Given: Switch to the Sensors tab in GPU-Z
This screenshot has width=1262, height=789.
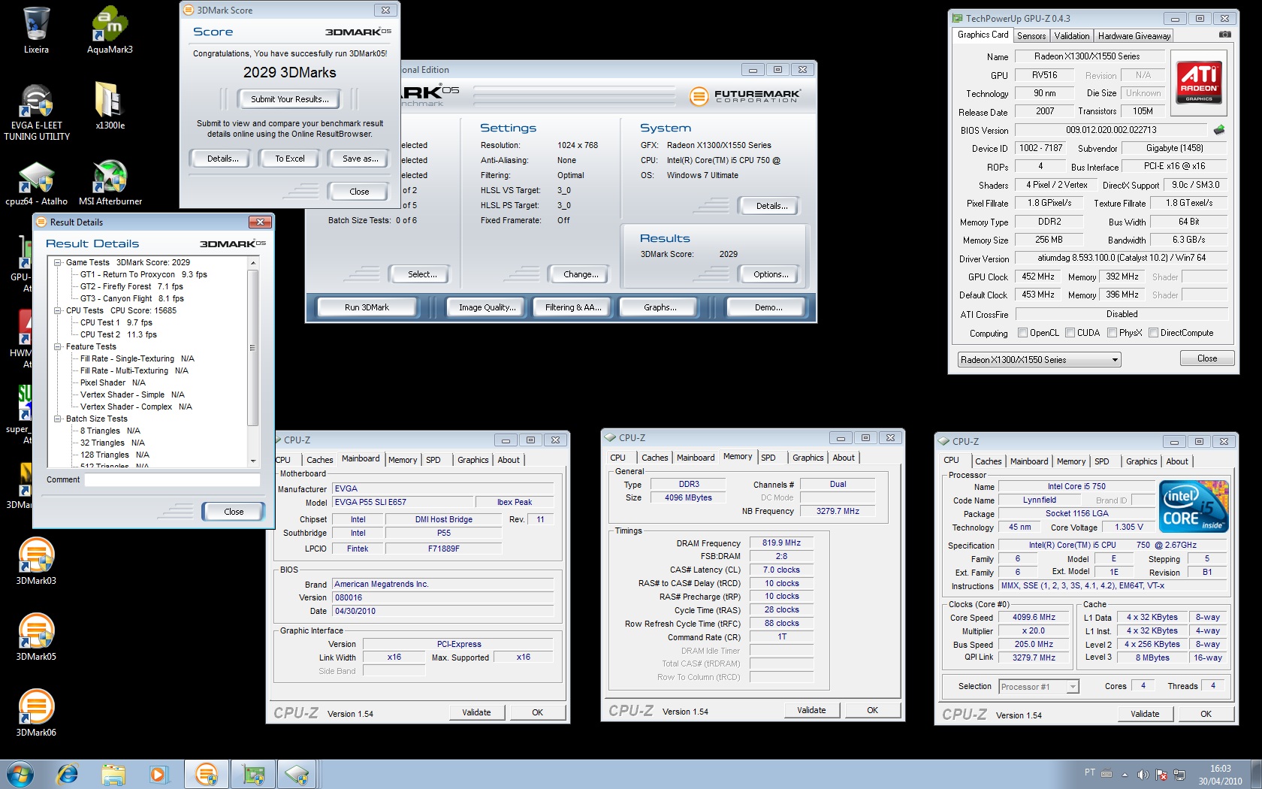Looking at the screenshot, I should (x=1031, y=36).
